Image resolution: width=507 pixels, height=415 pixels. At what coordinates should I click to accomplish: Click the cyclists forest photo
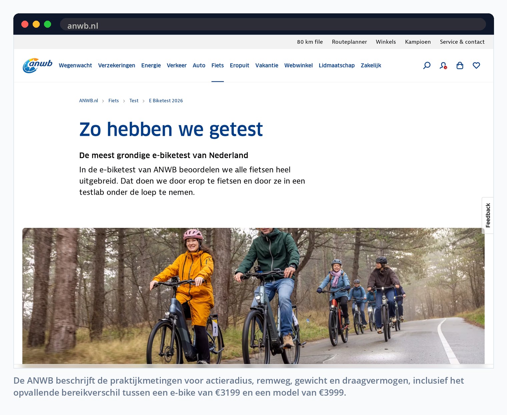coord(253,296)
